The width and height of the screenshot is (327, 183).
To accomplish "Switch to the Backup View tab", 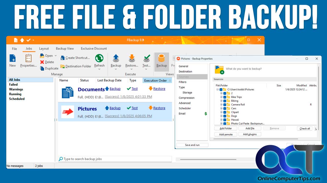I will 65,49.
